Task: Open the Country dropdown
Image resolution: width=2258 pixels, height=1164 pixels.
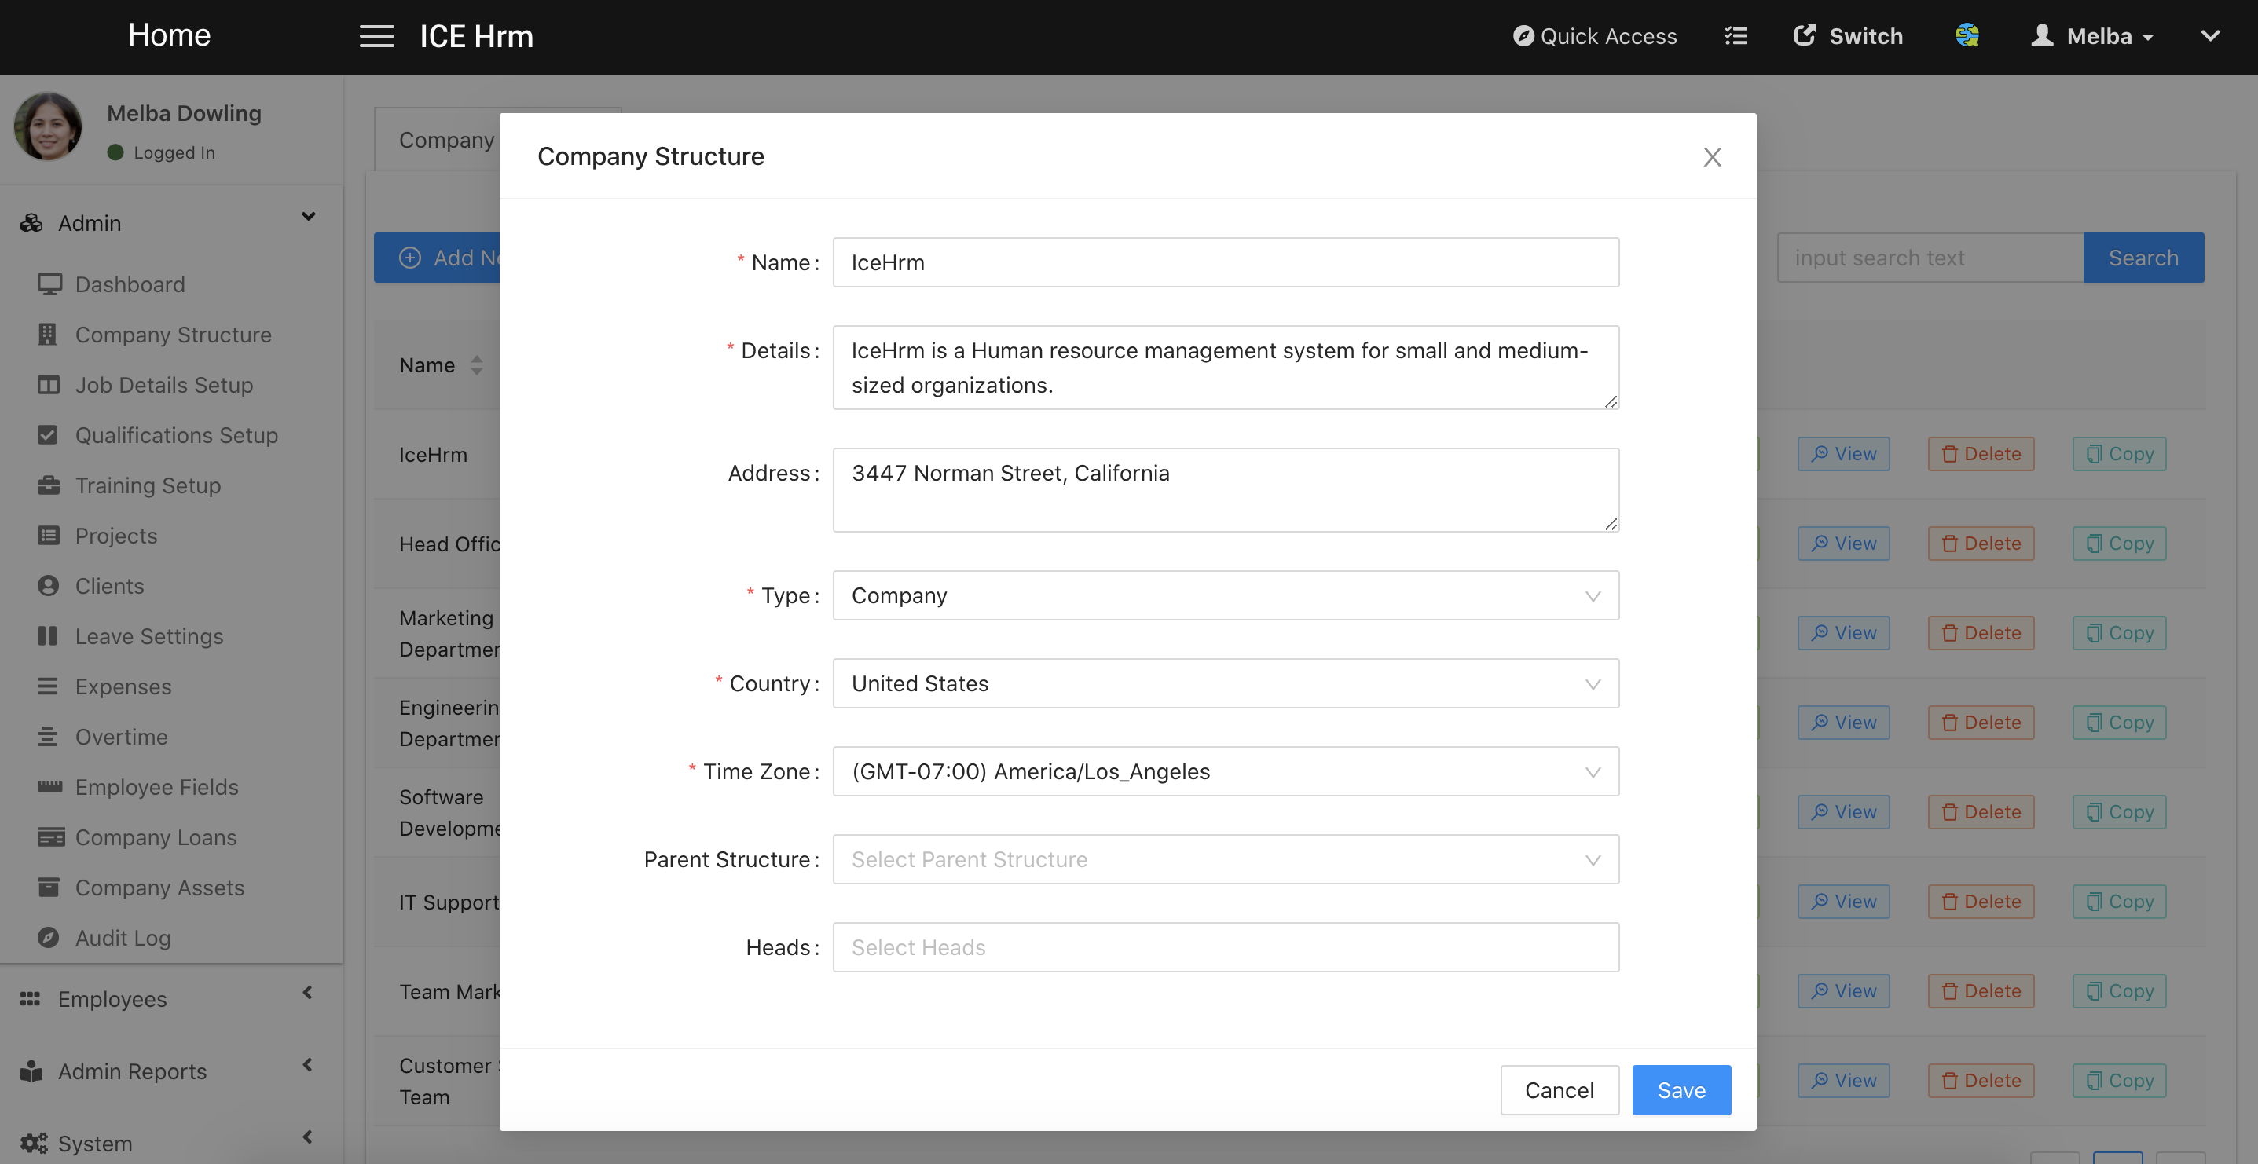Action: tap(1225, 683)
